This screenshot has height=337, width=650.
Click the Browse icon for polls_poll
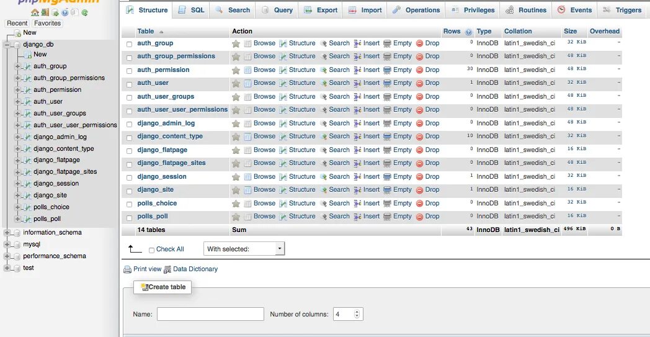tap(247, 217)
